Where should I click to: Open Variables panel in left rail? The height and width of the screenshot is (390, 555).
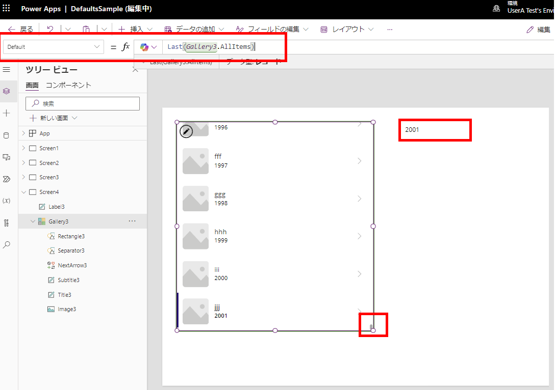tap(7, 201)
